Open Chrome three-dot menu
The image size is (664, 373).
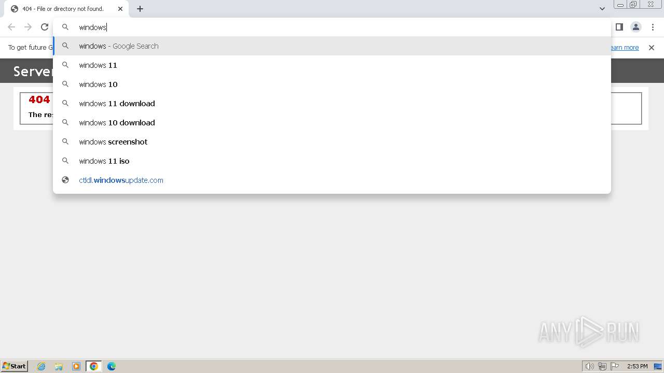pos(653,27)
